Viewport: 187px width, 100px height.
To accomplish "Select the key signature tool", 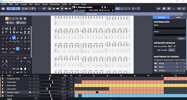I will pos(7,28).
